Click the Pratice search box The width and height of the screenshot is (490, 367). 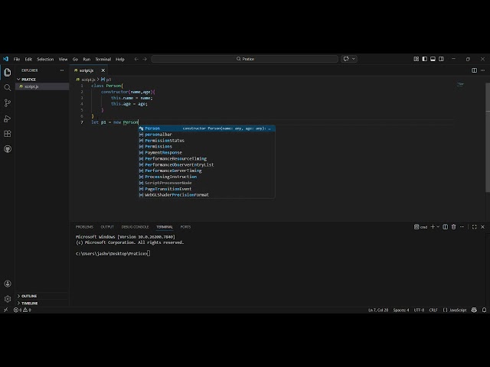[x=245, y=59]
